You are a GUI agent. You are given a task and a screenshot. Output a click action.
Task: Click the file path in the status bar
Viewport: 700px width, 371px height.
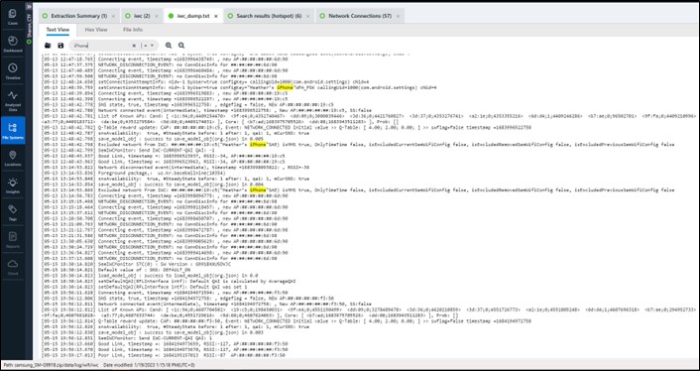click(x=51, y=365)
